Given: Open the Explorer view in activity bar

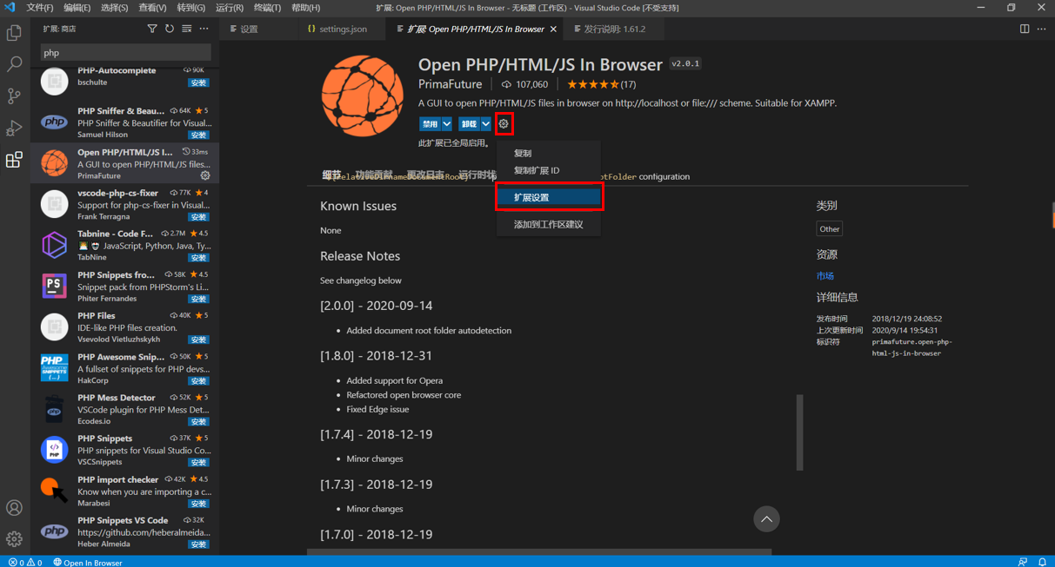Looking at the screenshot, I should coord(14,33).
